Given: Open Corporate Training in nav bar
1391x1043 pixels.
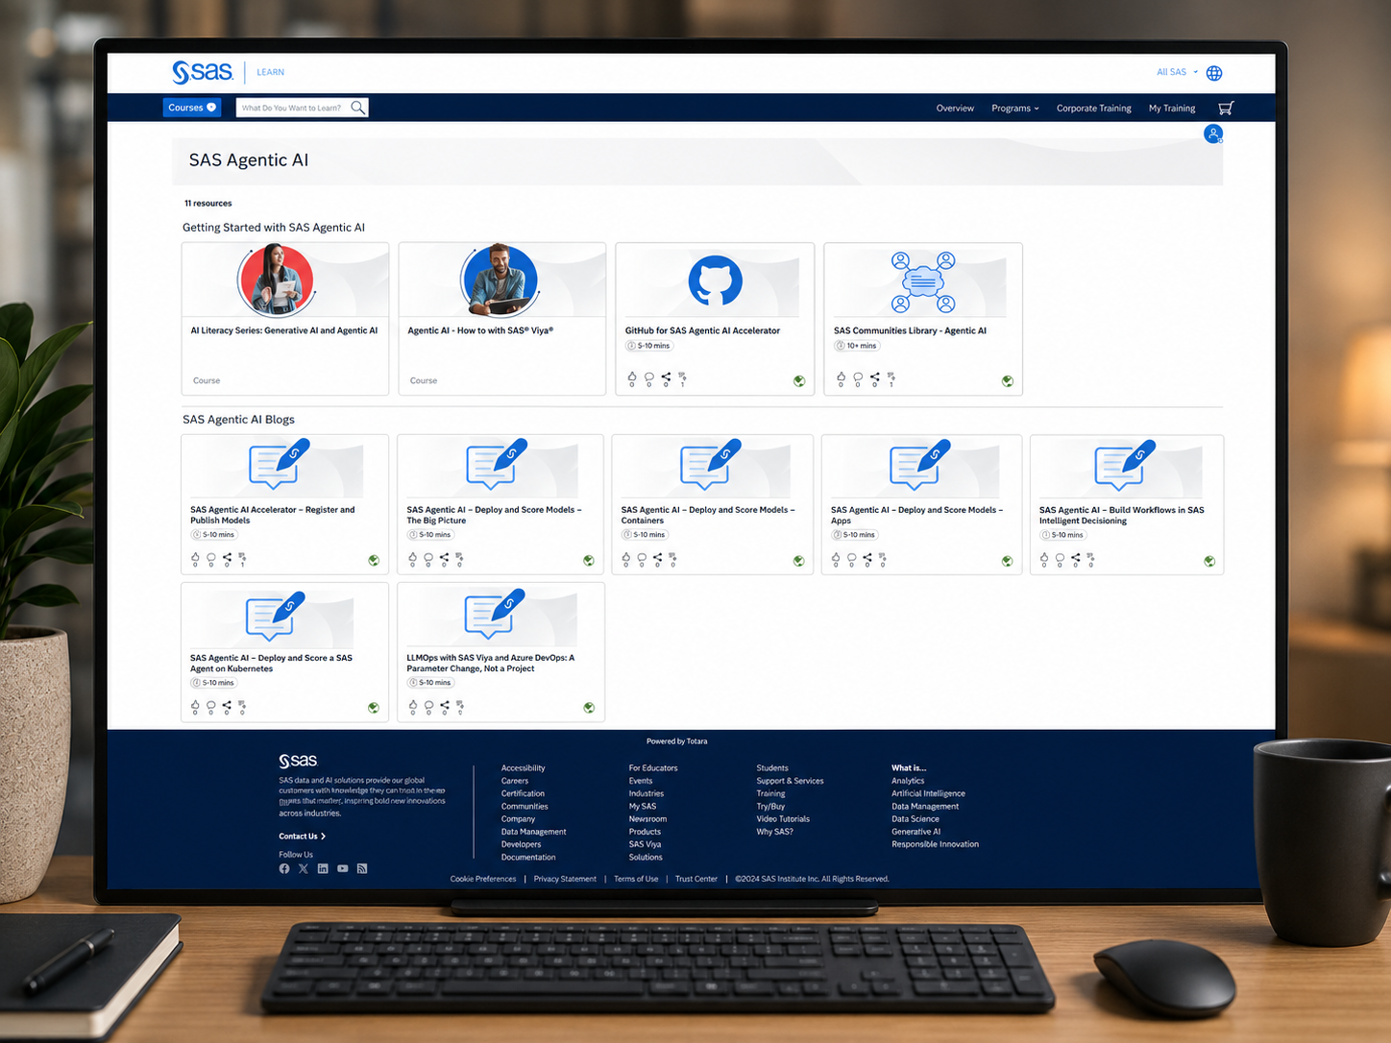Looking at the screenshot, I should (x=1094, y=109).
